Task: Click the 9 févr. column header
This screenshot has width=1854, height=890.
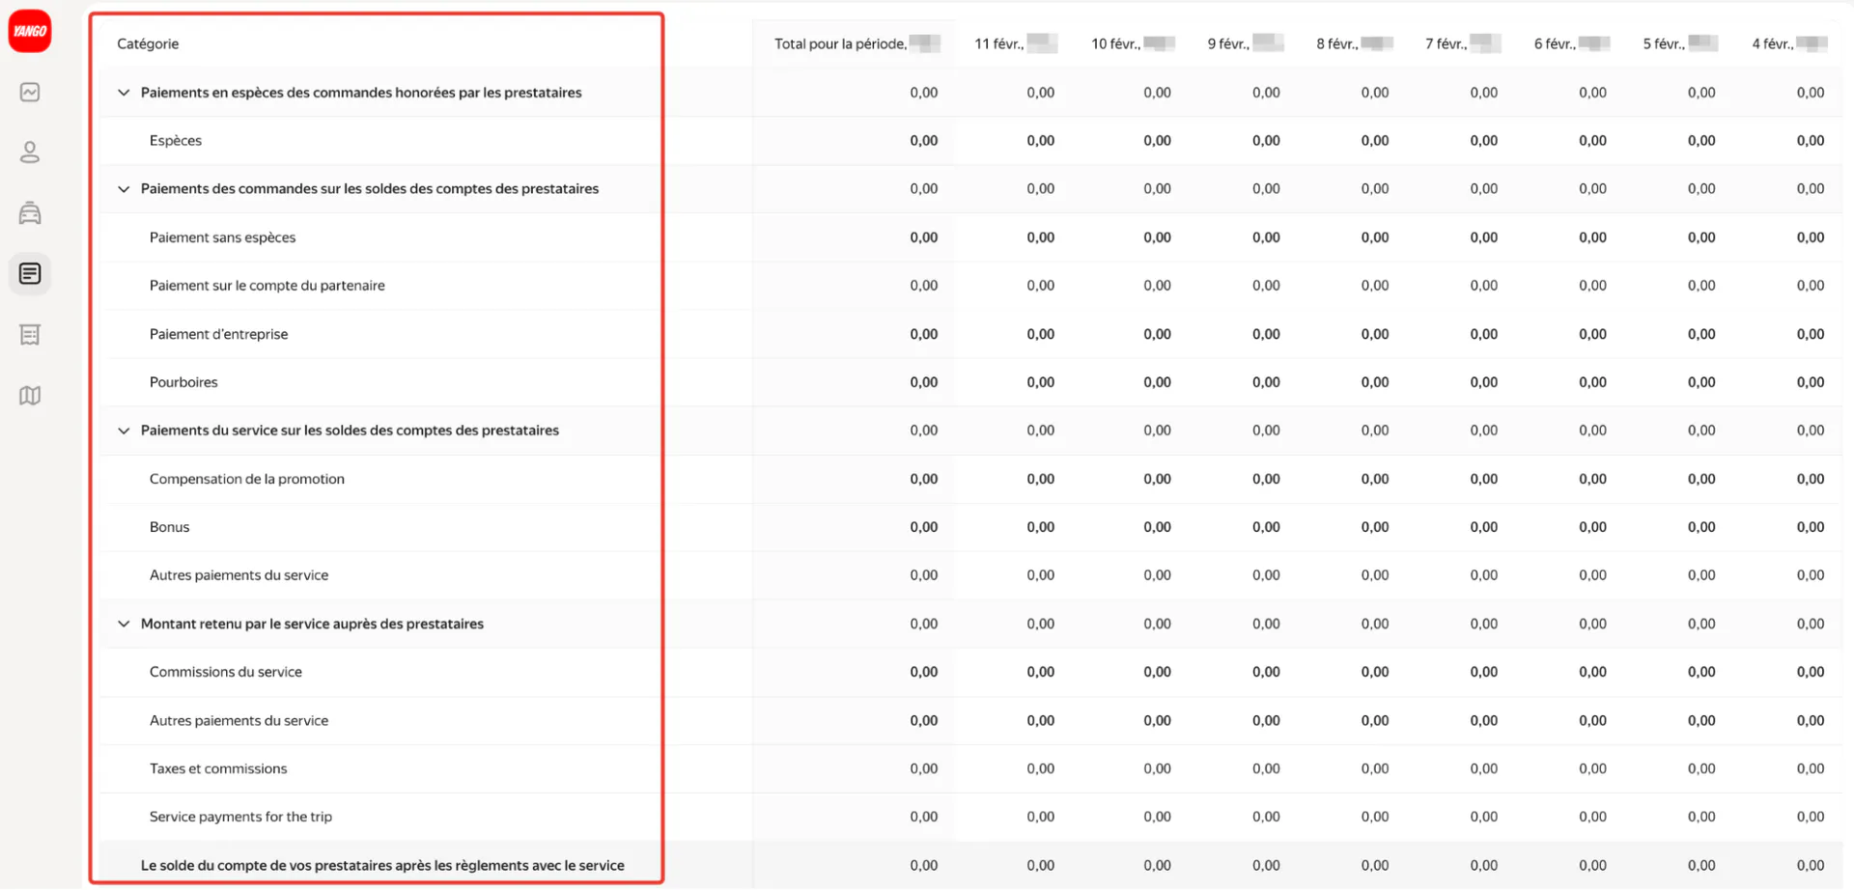Action: tap(1245, 43)
